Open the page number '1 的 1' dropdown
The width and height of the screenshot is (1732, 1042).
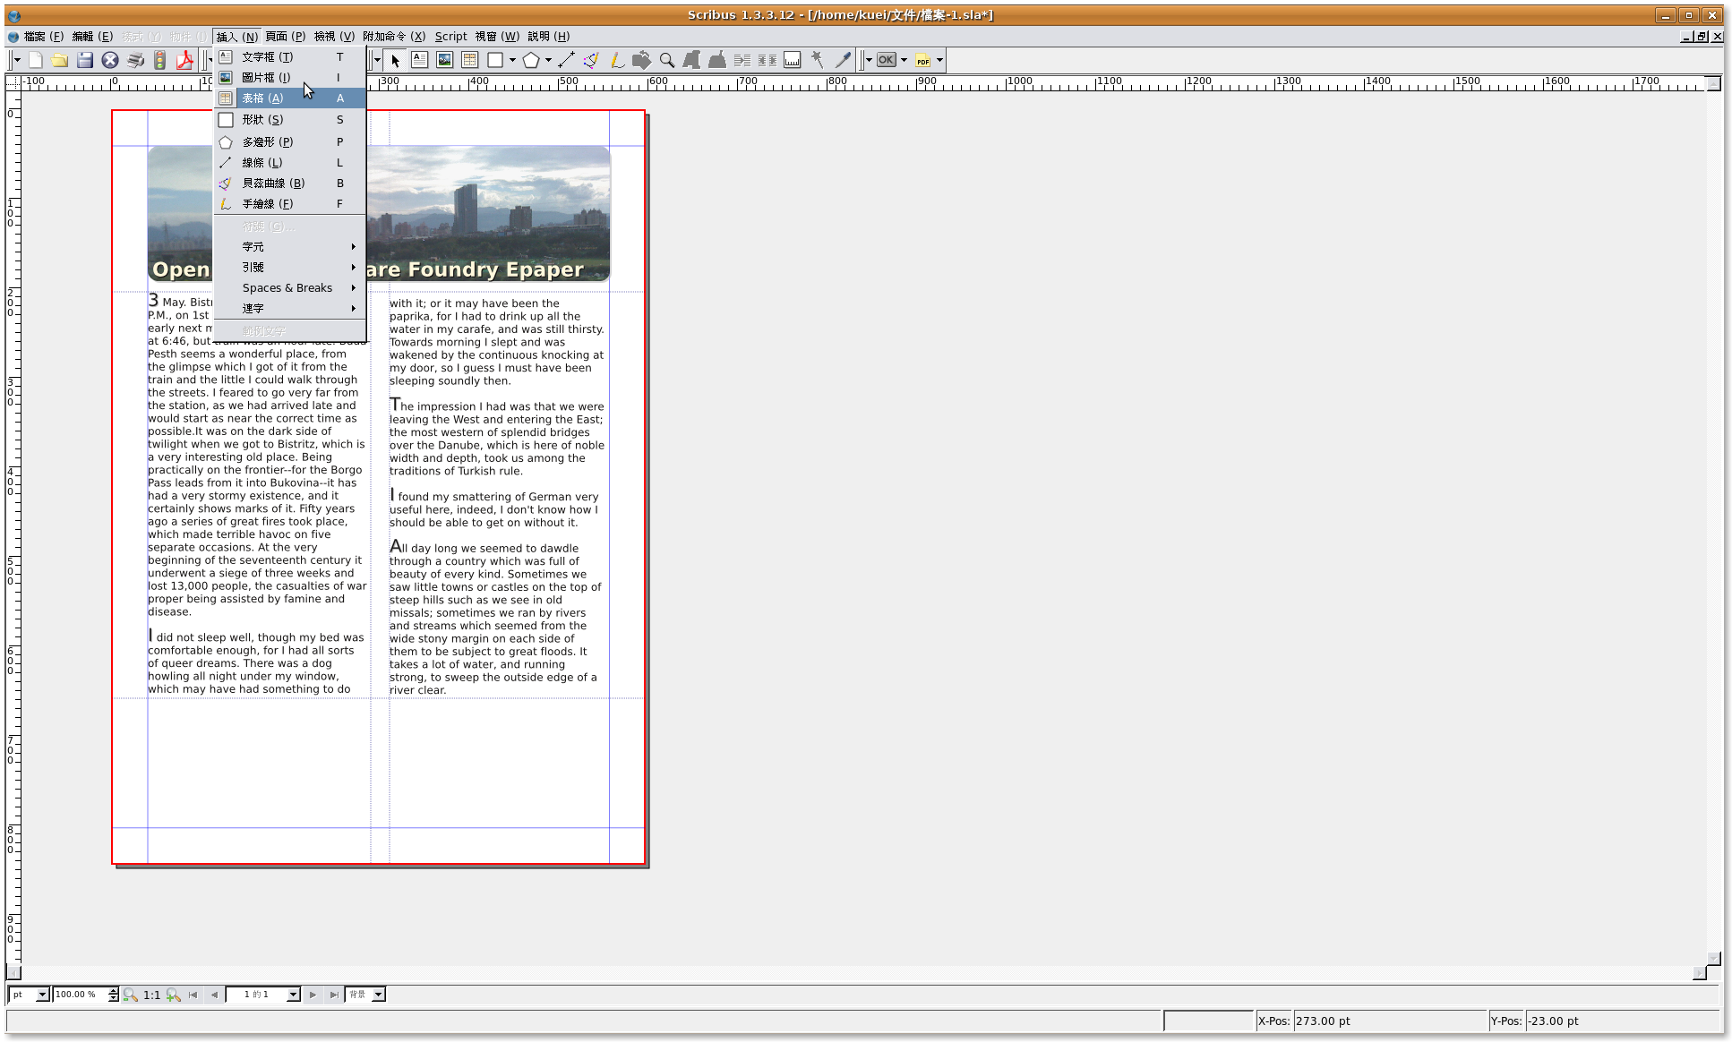292,995
